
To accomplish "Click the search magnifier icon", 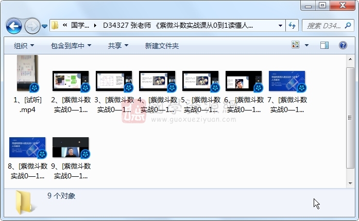I will click(348, 25).
